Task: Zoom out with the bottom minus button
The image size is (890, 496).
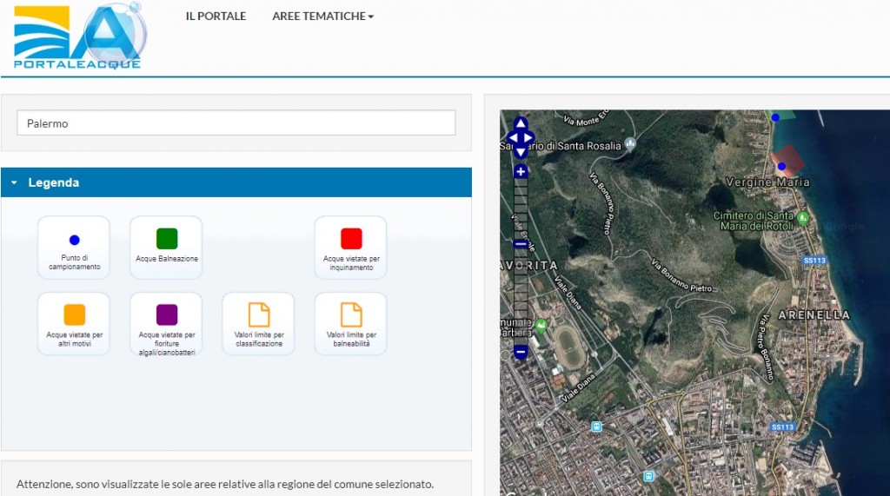Action: coord(521,352)
